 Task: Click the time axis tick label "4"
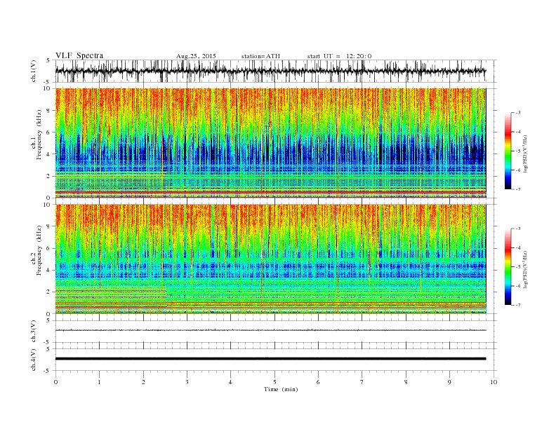[230, 382]
